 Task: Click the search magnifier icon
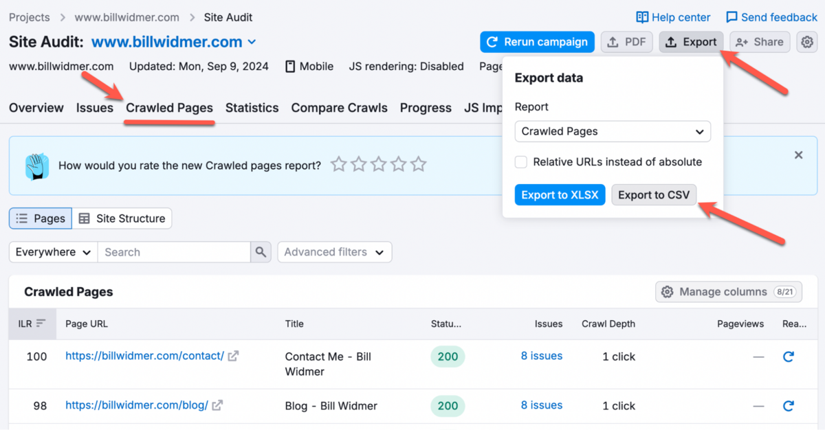[x=260, y=252]
